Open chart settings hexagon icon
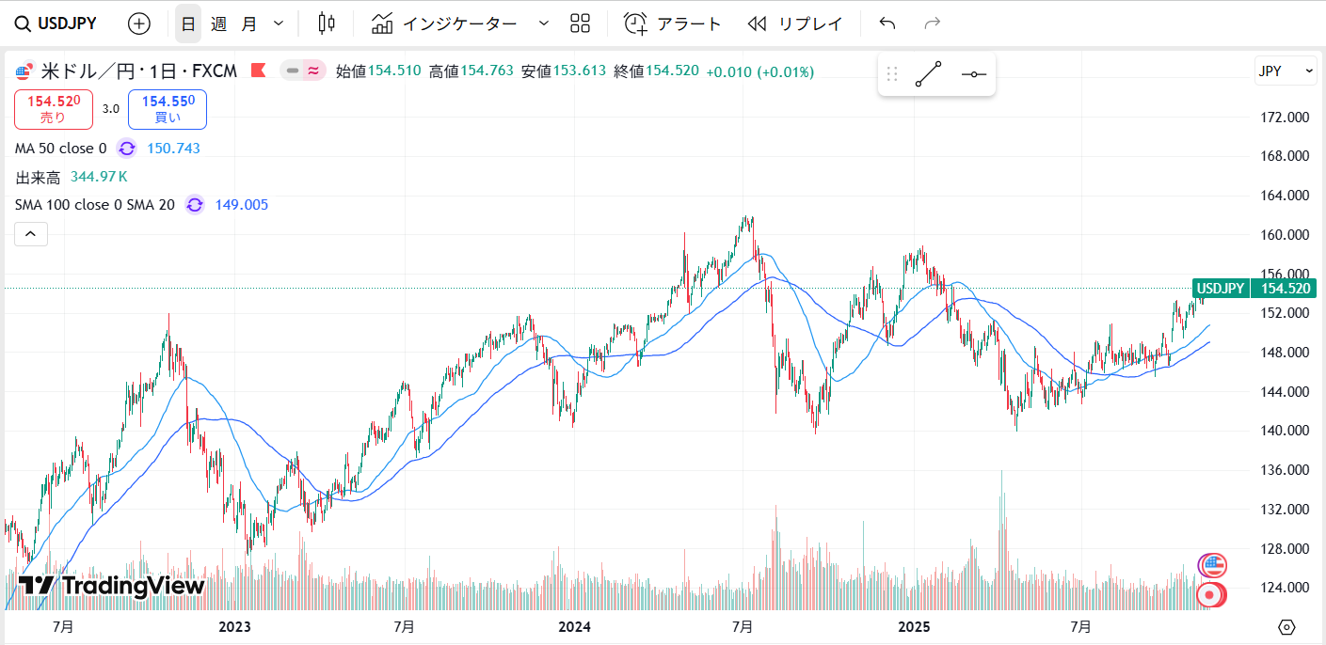 [1286, 627]
